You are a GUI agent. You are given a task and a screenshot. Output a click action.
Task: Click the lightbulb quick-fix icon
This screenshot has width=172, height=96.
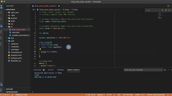point(40,49)
